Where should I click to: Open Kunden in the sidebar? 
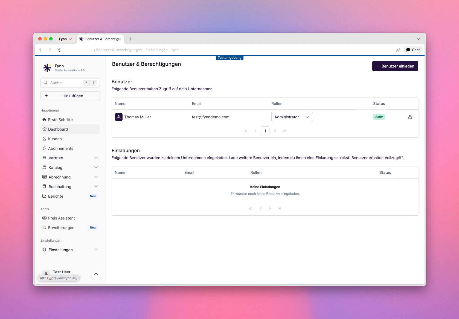coord(70,139)
